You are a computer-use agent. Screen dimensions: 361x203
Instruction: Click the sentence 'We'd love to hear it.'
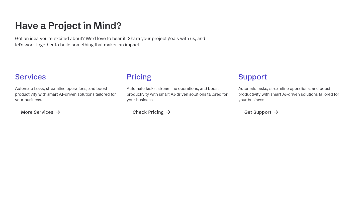tap(106, 39)
